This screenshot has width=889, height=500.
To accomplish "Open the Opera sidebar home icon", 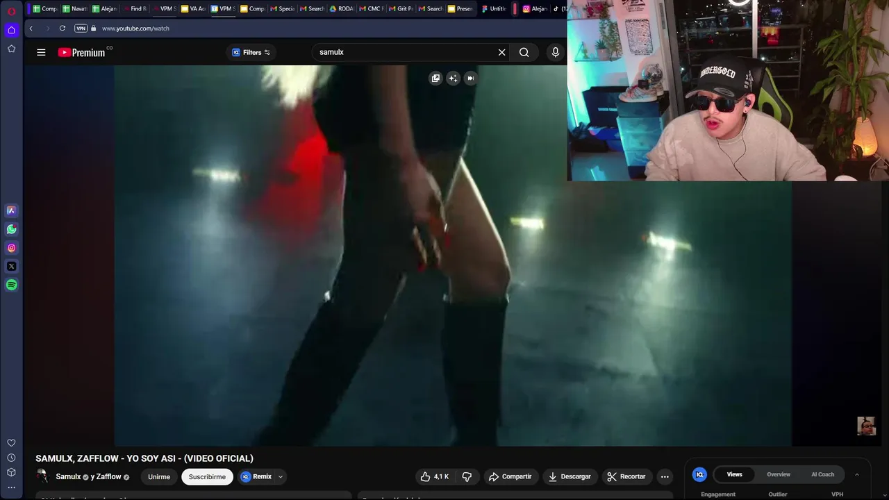I will pos(12,30).
